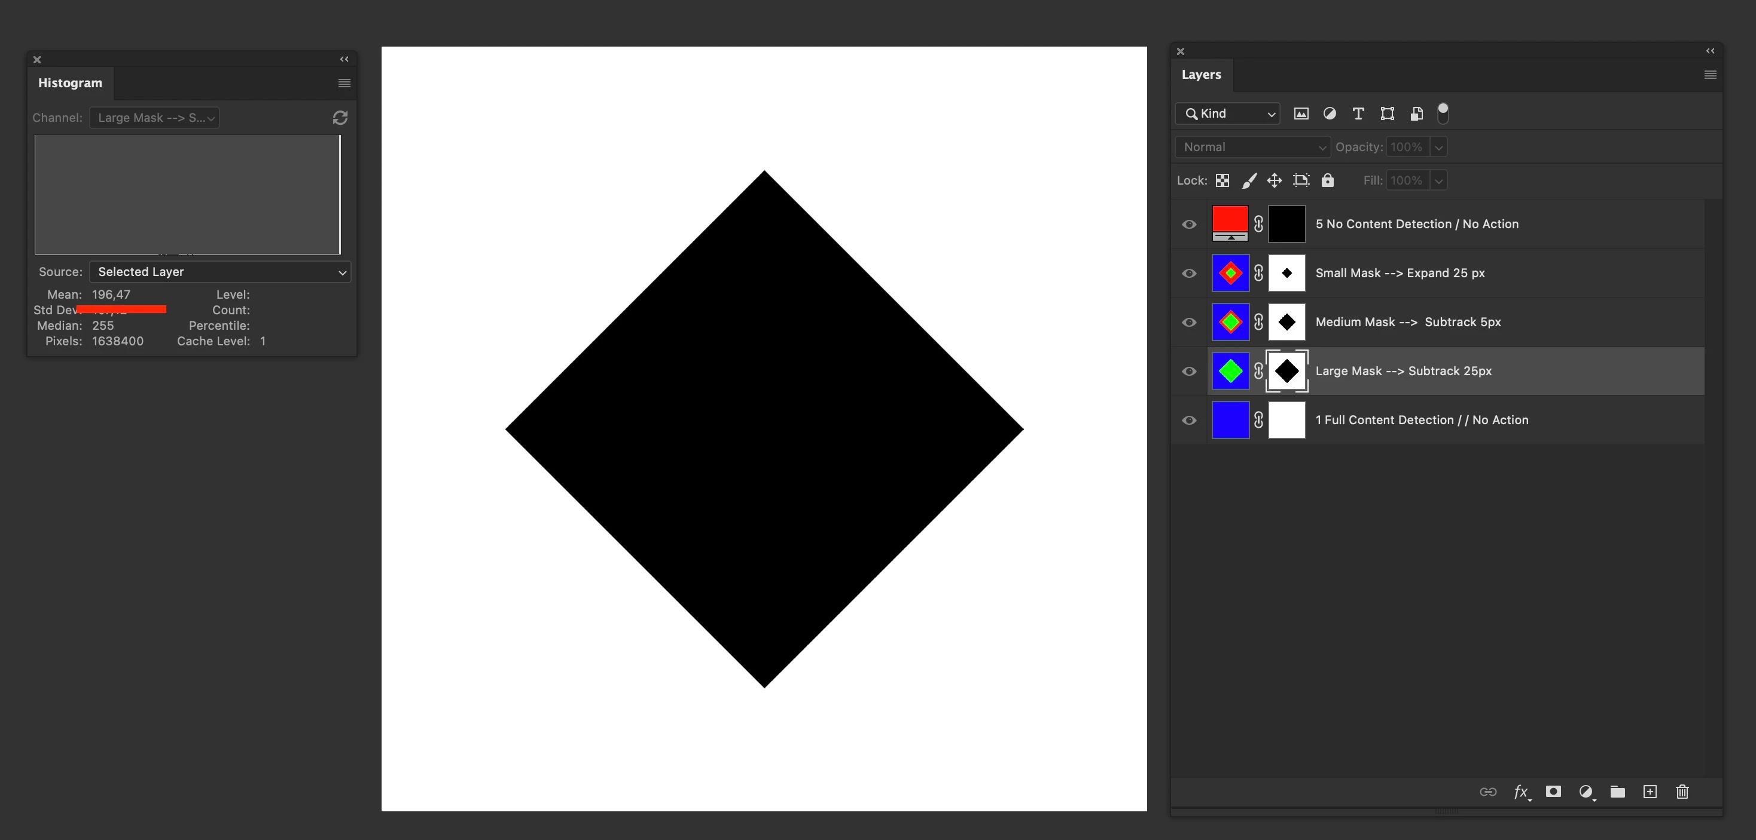This screenshot has height=840, width=1756.
Task: Toggle visibility of 5 No Content Detection layer
Action: pos(1189,224)
